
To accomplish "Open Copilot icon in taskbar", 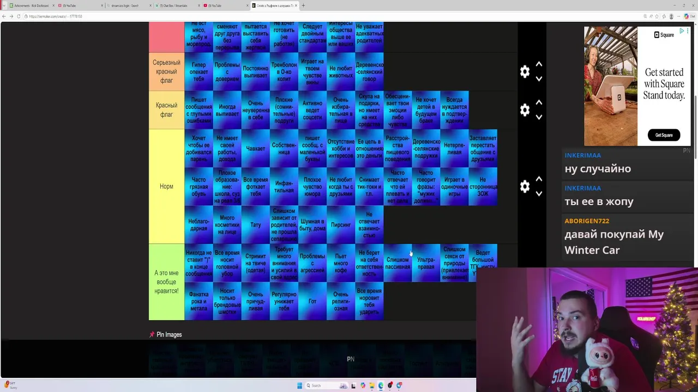I will [363, 385].
